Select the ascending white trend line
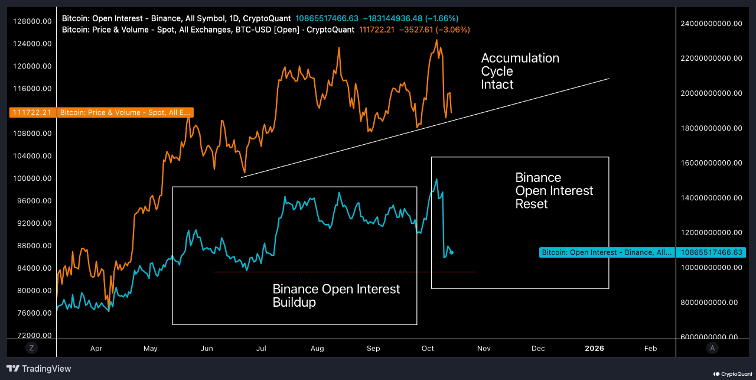Screen dimensions: 756x380 [425, 128]
